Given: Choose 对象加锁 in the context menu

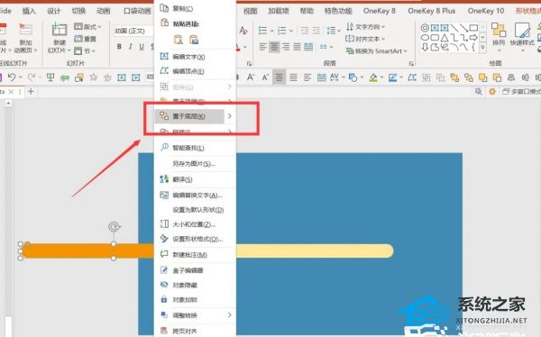Looking at the screenshot, I should (195, 300).
